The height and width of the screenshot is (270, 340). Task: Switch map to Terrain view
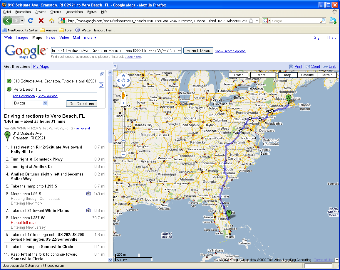click(x=327, y=75)
